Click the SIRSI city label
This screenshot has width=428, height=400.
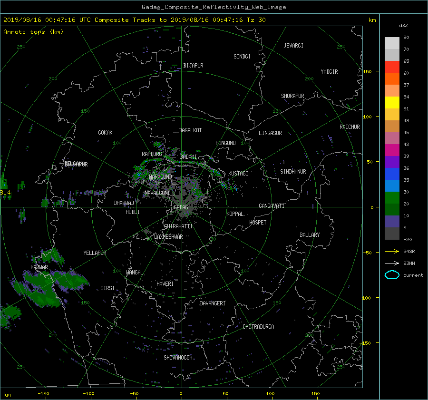tap(107, 288)
